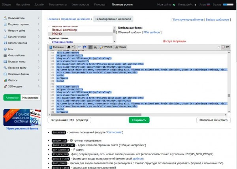Click the Редактор страниц page icon
The height and width of the screenshot is (169, 237).
[5, 24]
